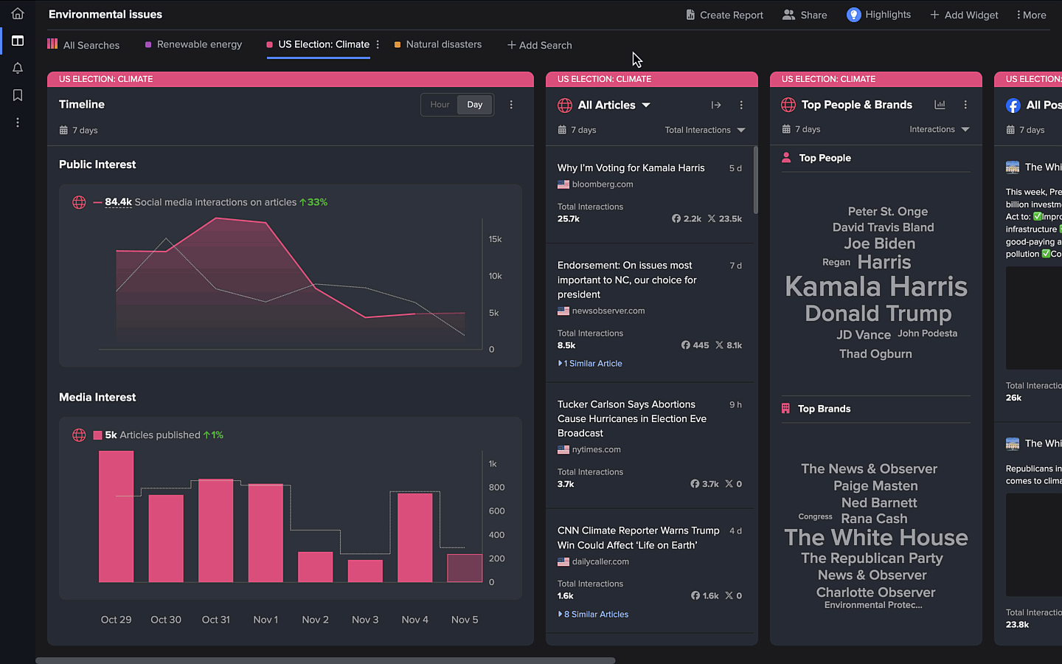Switch timeline to Day view
The image size is (1062, 664).
pos(475,105)
